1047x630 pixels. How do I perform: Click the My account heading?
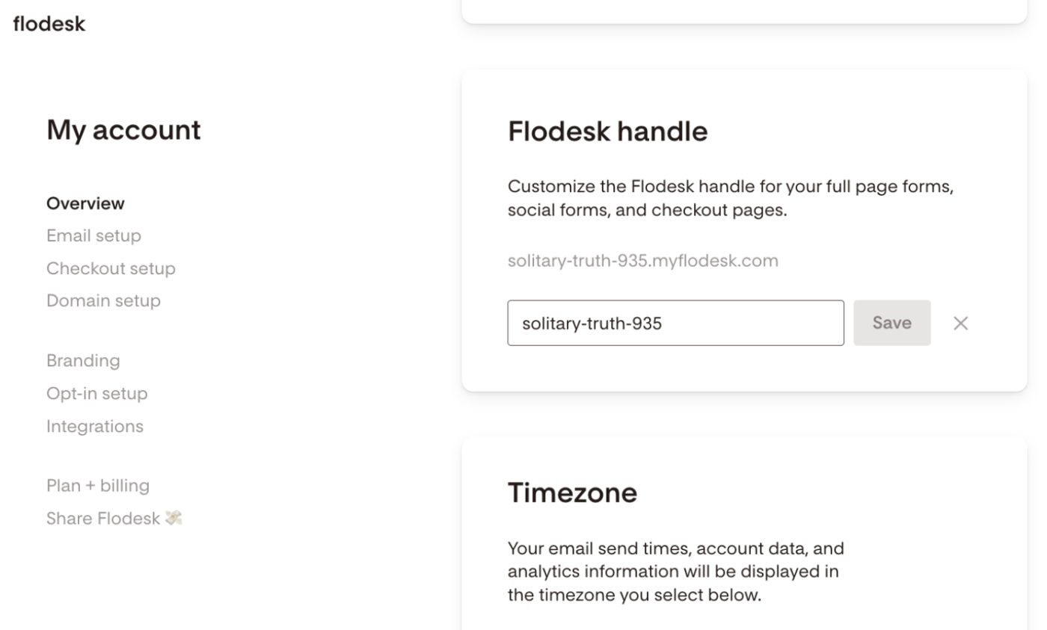pos(123,130)
